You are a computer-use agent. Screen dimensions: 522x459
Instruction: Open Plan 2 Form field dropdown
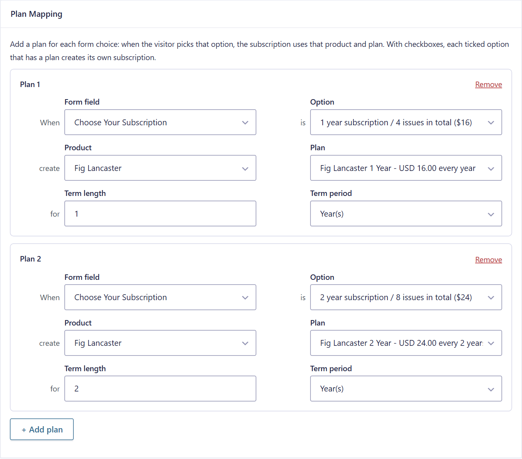(160, 297)
